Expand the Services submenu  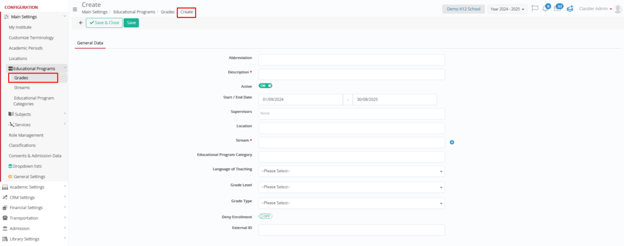(65, 124)
